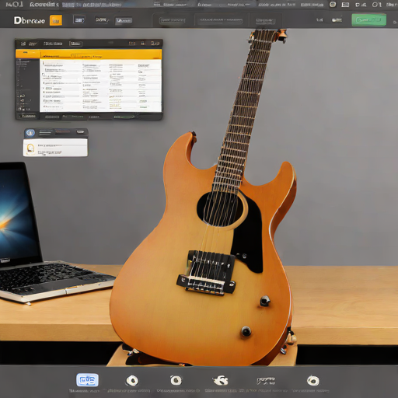Screen dimensions: 398x398
Task: Click the green progress bar at the floating window bottom
Action: (x=124, y=117)
